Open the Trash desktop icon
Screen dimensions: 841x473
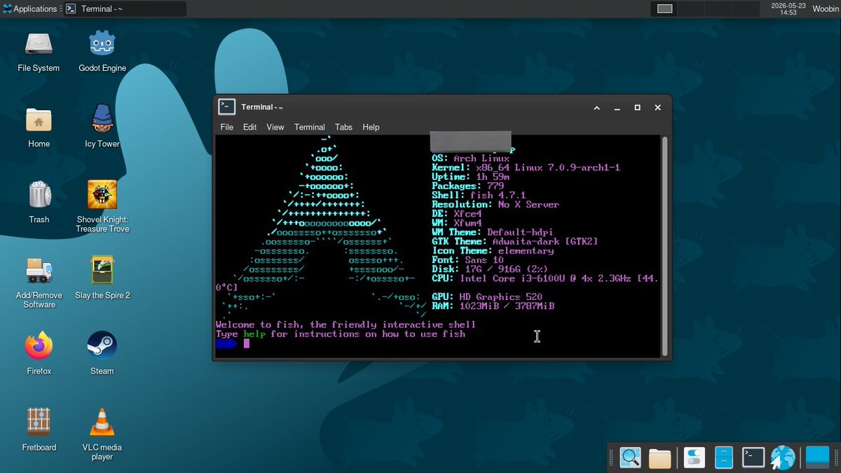coord(39,195)
